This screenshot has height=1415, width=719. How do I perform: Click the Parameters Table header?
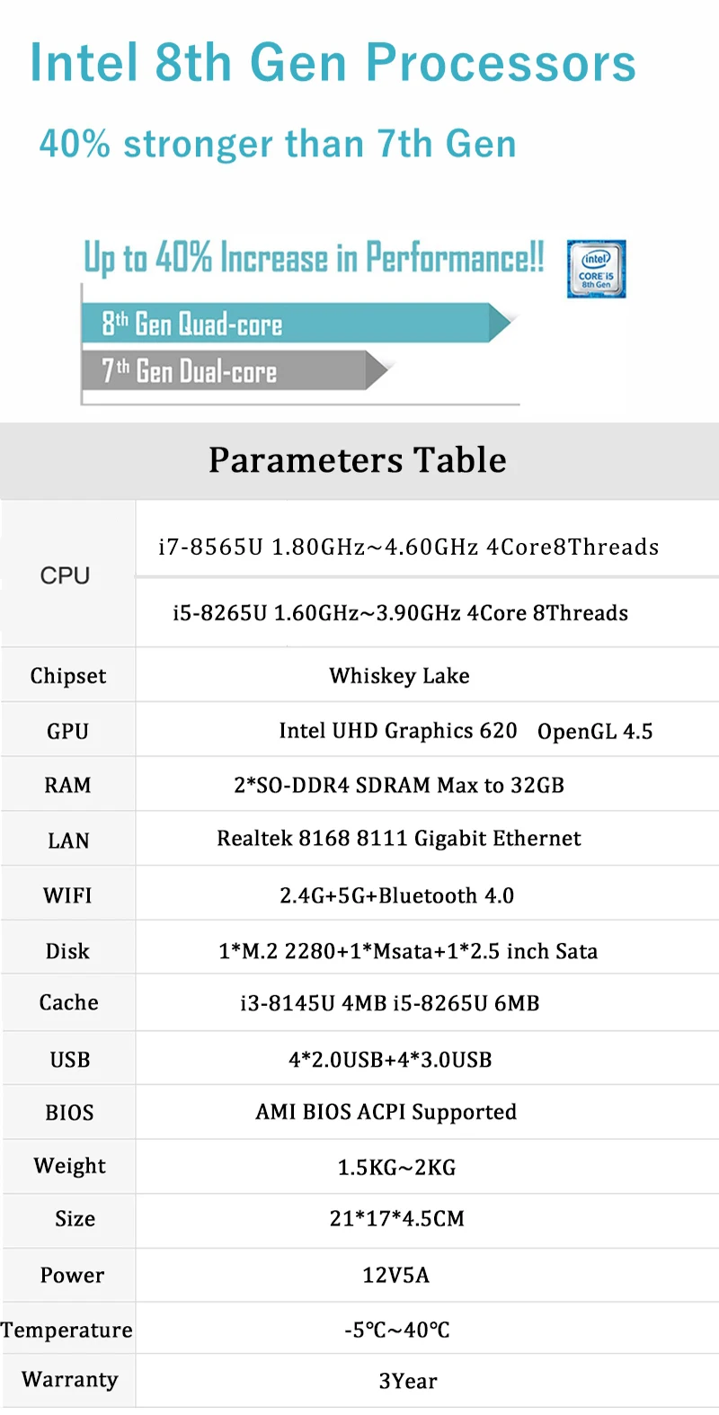(358, 459)
